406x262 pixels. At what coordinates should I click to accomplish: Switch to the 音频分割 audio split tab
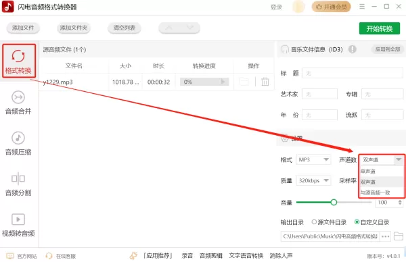(18, 184)
